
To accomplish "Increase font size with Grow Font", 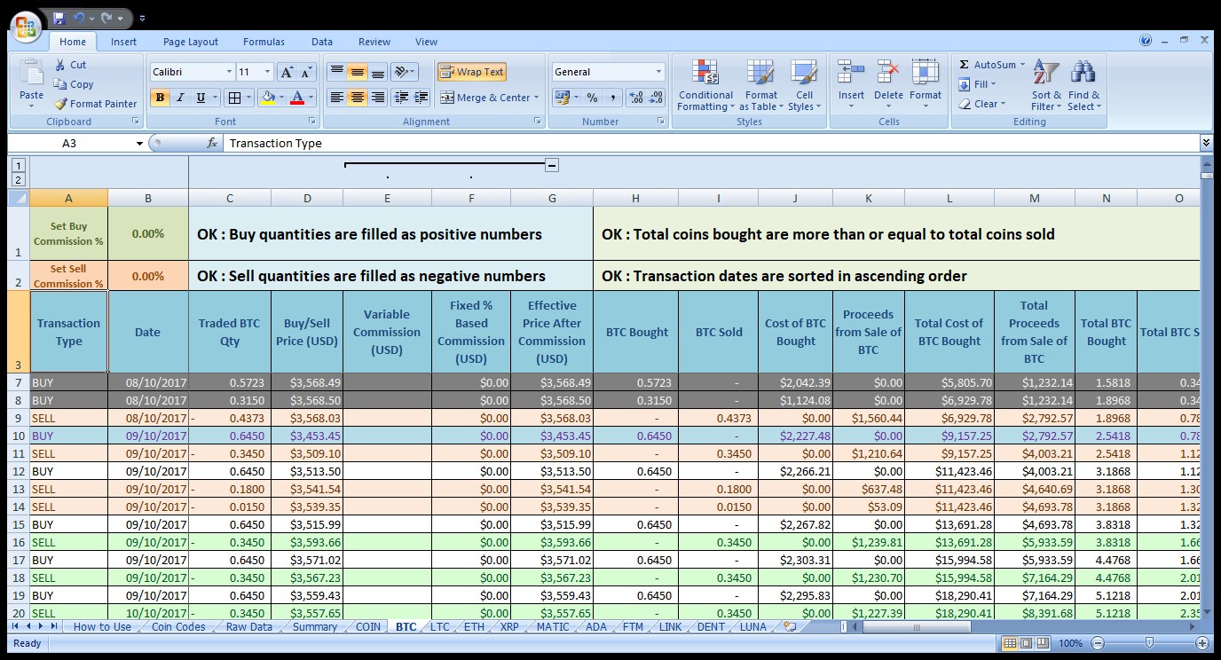I will [287, 72].
